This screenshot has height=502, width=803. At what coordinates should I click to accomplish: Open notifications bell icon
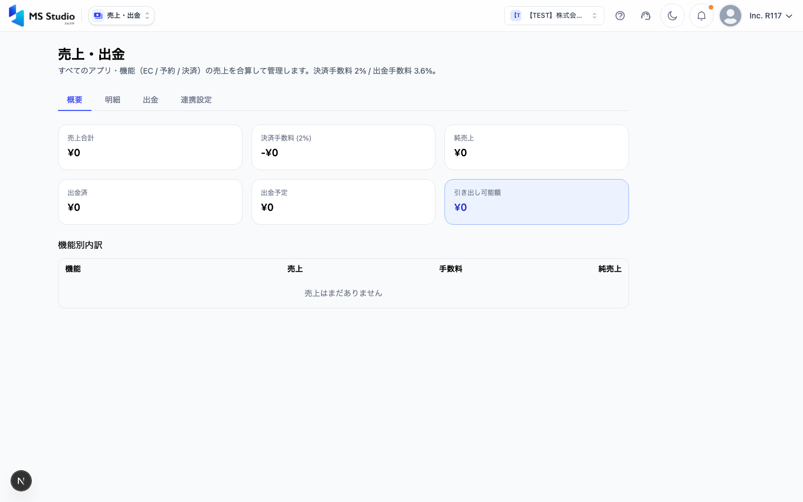(702, 16)
